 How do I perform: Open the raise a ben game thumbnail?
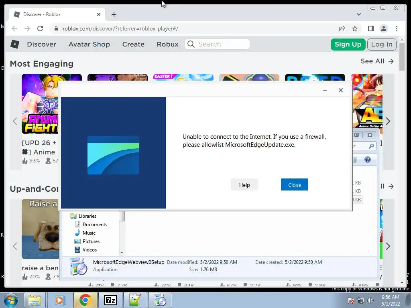[41, 229]
